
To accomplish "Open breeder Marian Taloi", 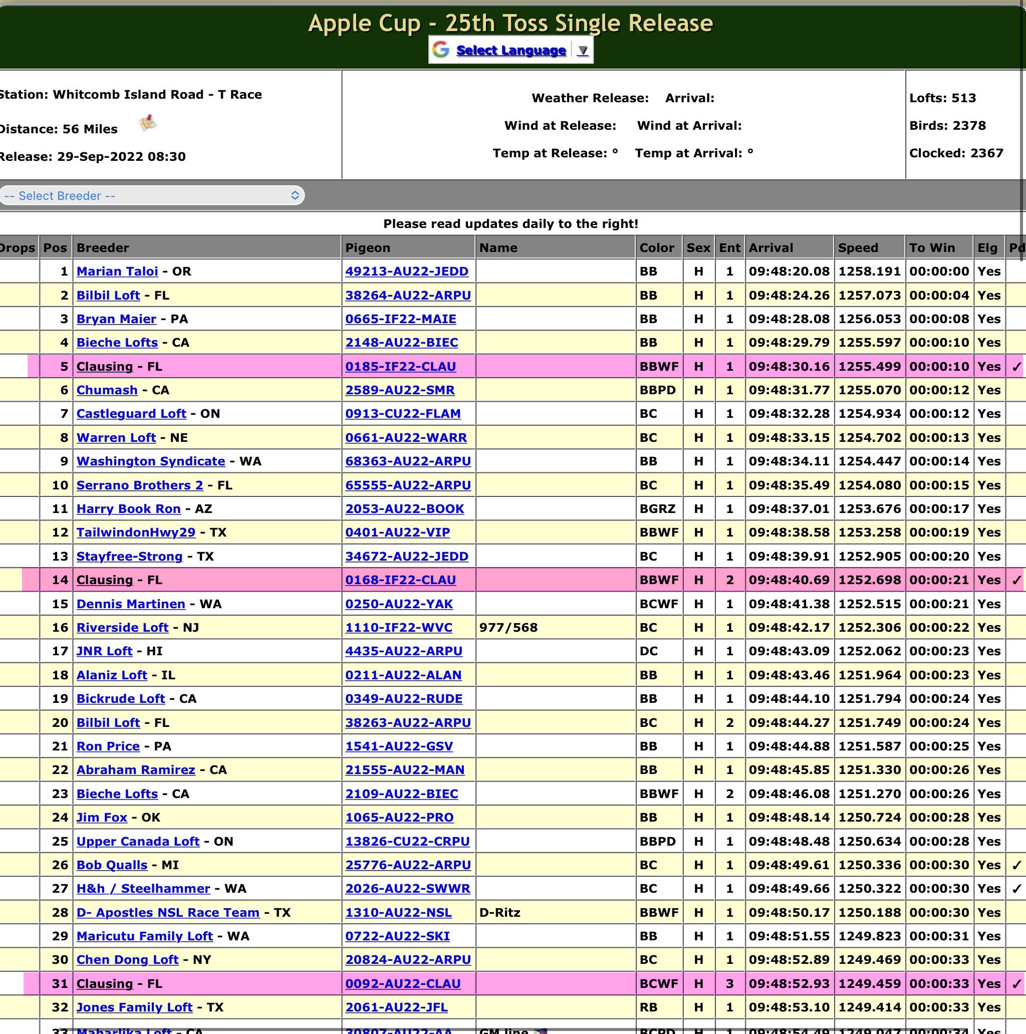I will 117,272.
